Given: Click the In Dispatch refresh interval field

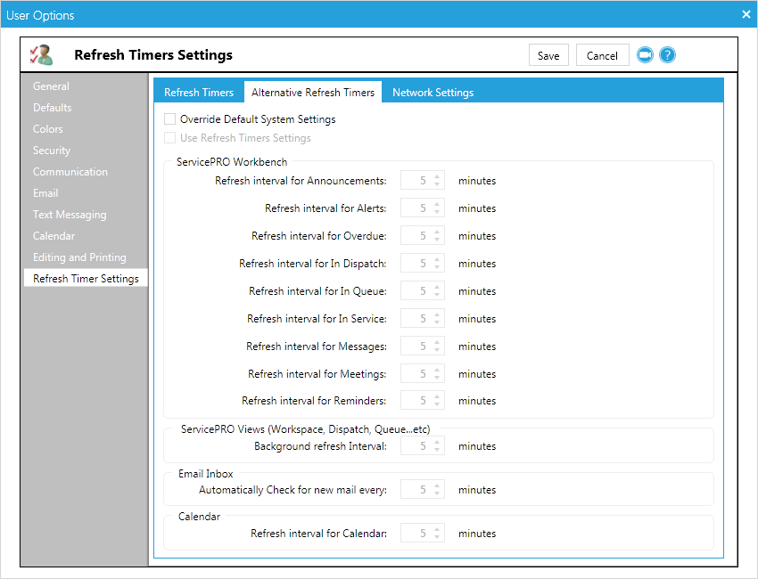Looking at the screenshot, I should [422, 263].
